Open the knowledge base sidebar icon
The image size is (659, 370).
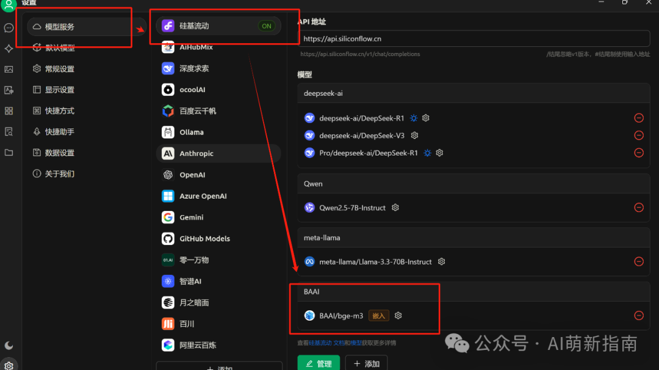(9, 132)
